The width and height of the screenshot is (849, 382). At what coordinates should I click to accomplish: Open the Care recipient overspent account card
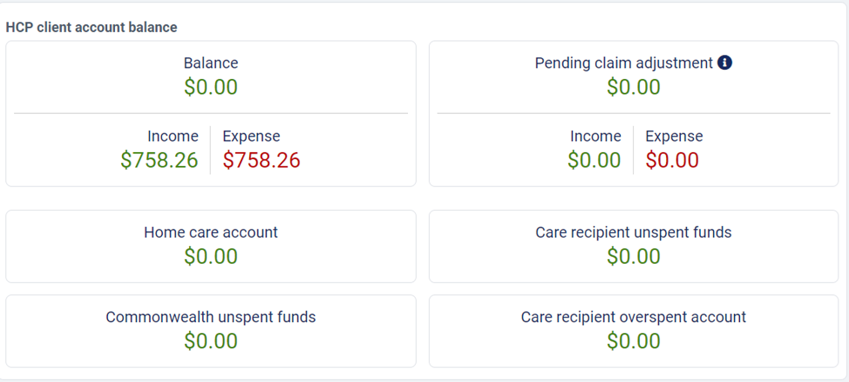click(634, 331)
